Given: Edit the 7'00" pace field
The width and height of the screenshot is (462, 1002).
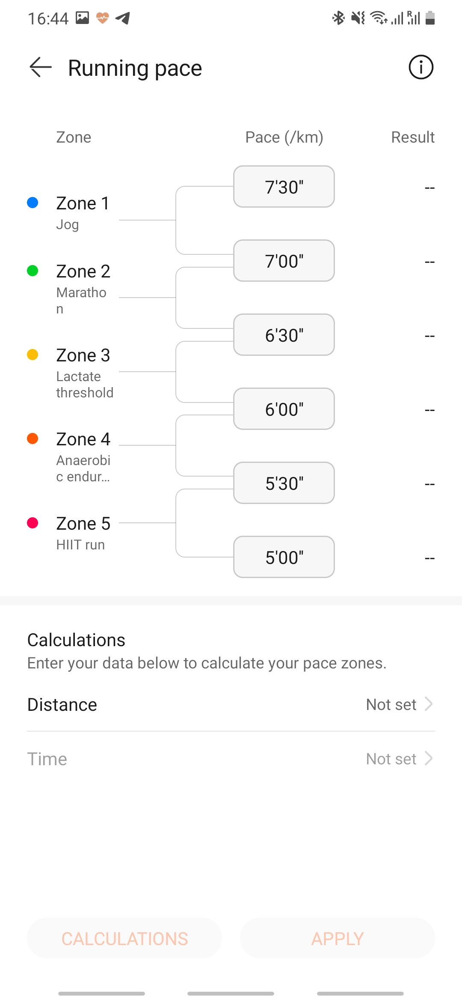Looking at the screenshot, I should (x=284, y=261).
